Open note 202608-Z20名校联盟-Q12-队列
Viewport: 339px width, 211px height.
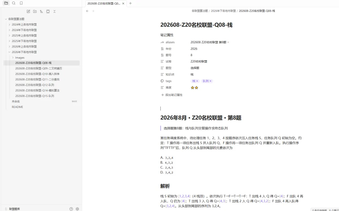(35, 85)
